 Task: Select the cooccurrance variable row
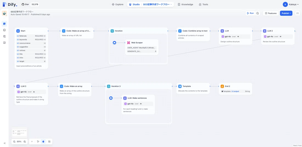[x=31, y=43]
